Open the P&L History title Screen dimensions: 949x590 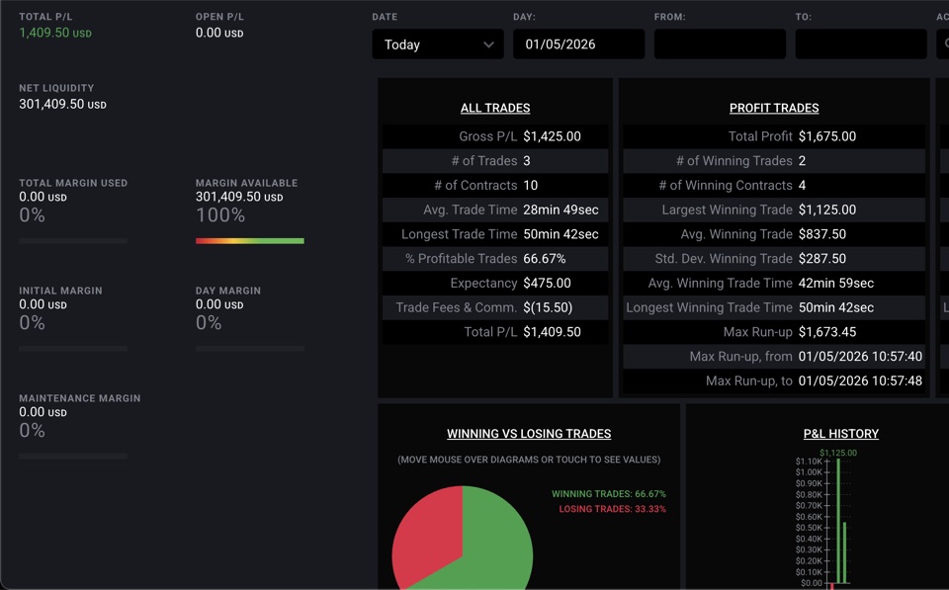[x=840, y=434]
